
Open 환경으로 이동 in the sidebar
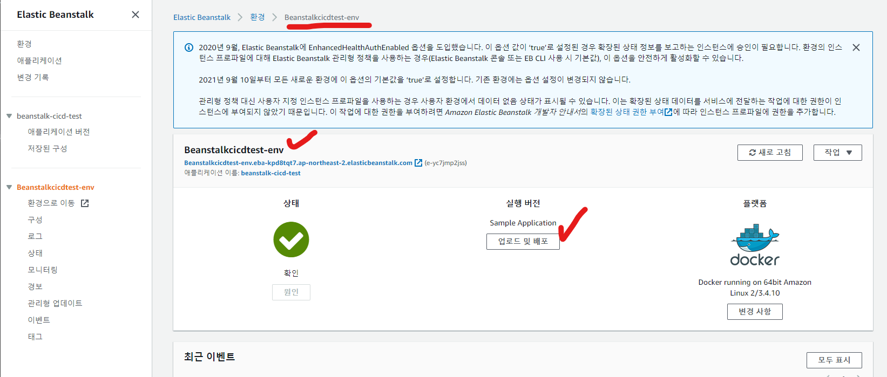coord(51,203)
